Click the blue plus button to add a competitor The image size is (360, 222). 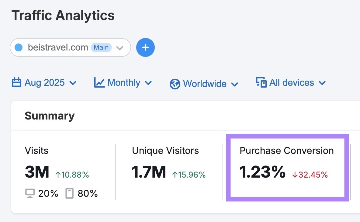click(x=145, y=47)
